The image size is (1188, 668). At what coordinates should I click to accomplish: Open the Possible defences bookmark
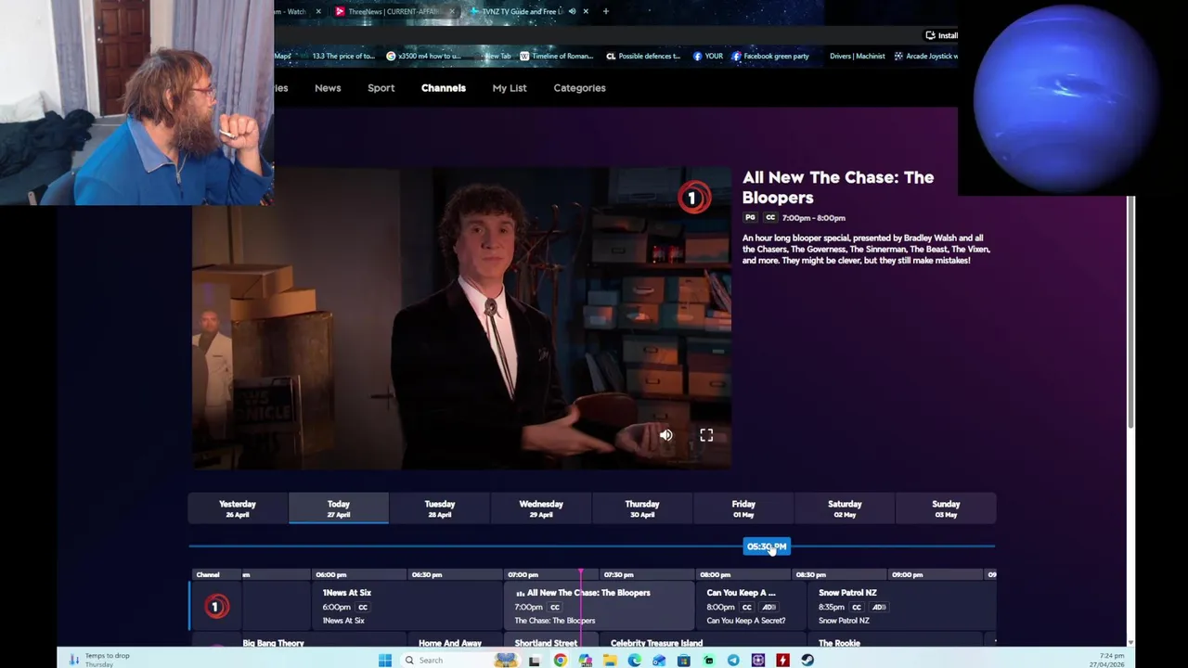643,56
